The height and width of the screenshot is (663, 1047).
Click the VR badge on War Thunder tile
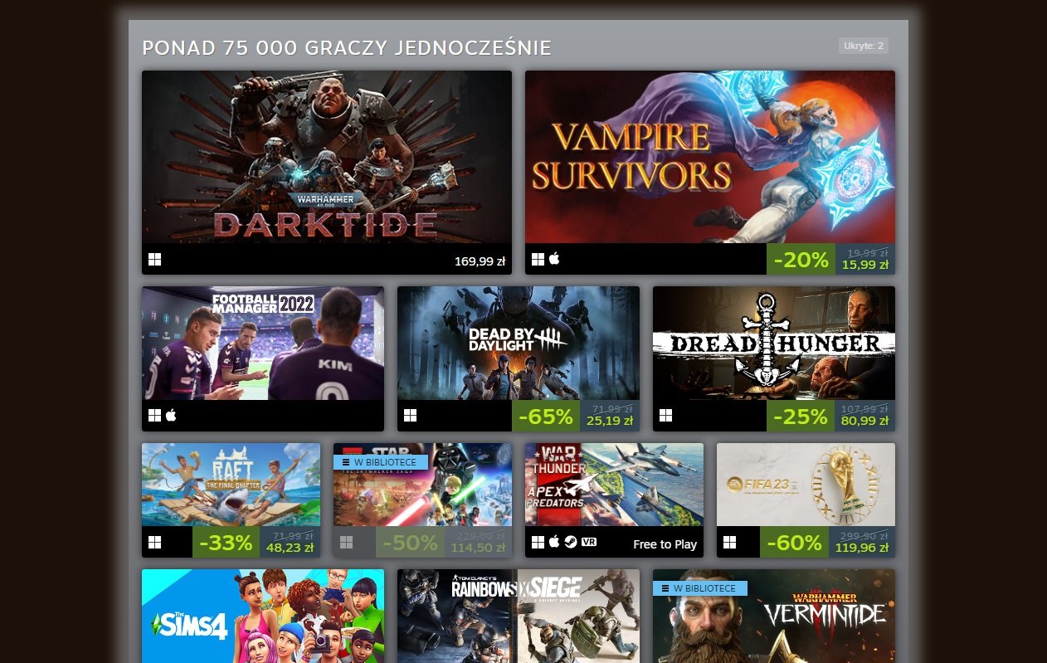point(589,542)
